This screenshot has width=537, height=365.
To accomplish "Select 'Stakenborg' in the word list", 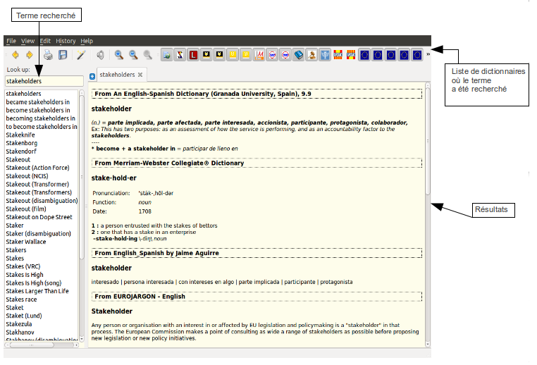I will coord(22,143).
